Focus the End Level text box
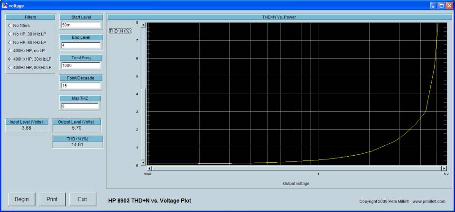Viewport: 455px width, 212px height. point(80,45)
